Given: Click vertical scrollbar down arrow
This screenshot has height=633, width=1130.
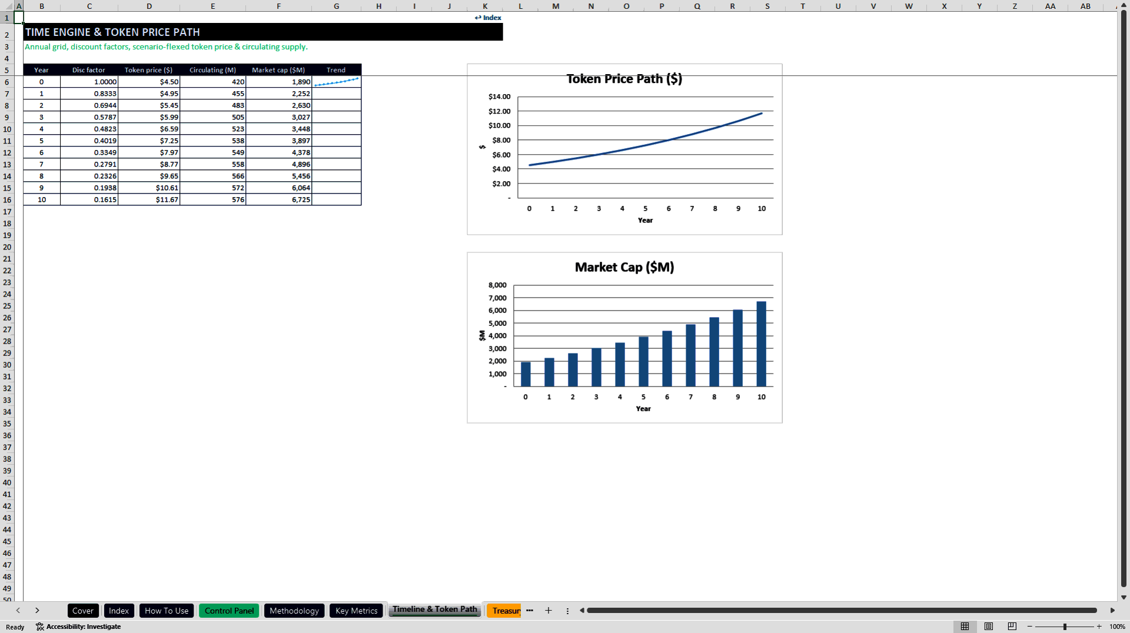Looking at the screenshot, I should (1124, 597).
